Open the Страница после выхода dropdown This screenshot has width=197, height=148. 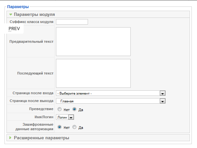pyautogui.click(x=111, y=101)
